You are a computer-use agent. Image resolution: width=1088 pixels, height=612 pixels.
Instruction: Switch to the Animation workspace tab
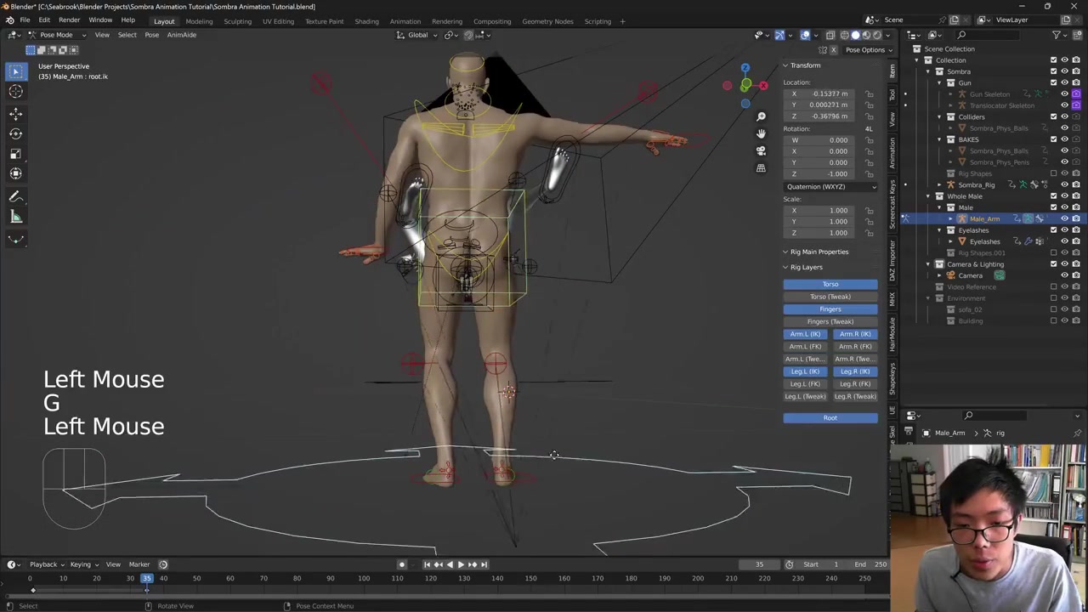405,21
